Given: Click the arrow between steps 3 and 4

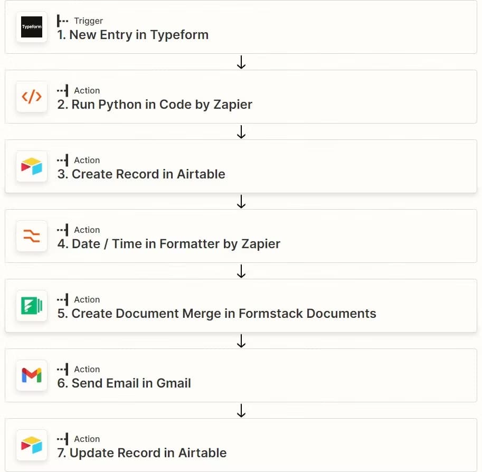Looking at the screenshot, I should (241, 202).
